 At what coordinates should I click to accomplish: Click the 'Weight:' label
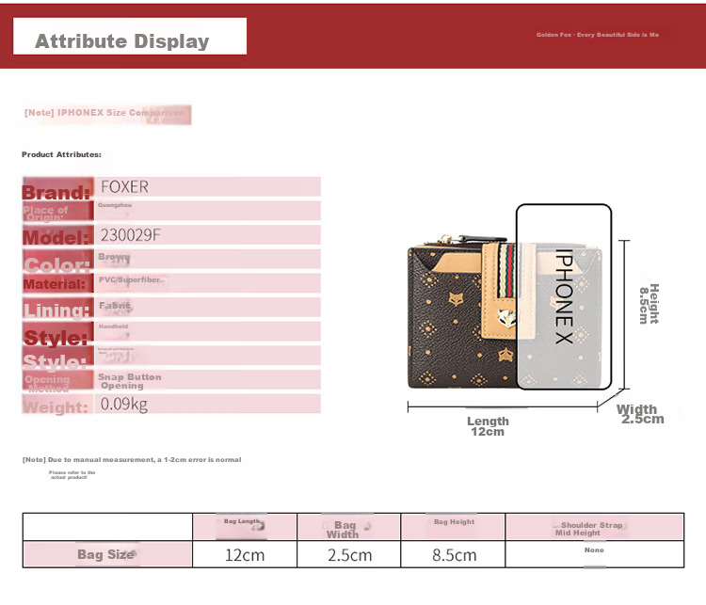[56, 406]
